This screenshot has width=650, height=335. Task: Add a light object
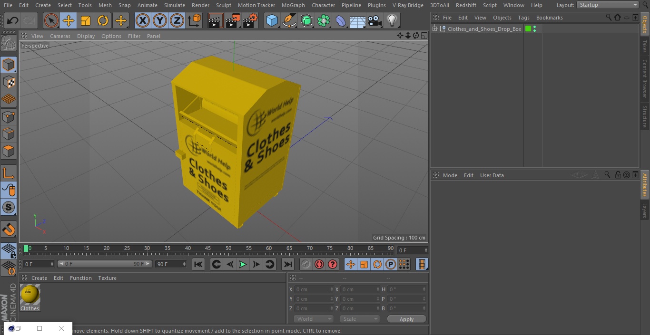point(392,20)
